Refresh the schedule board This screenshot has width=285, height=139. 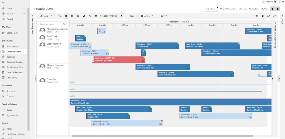[269, 16]
